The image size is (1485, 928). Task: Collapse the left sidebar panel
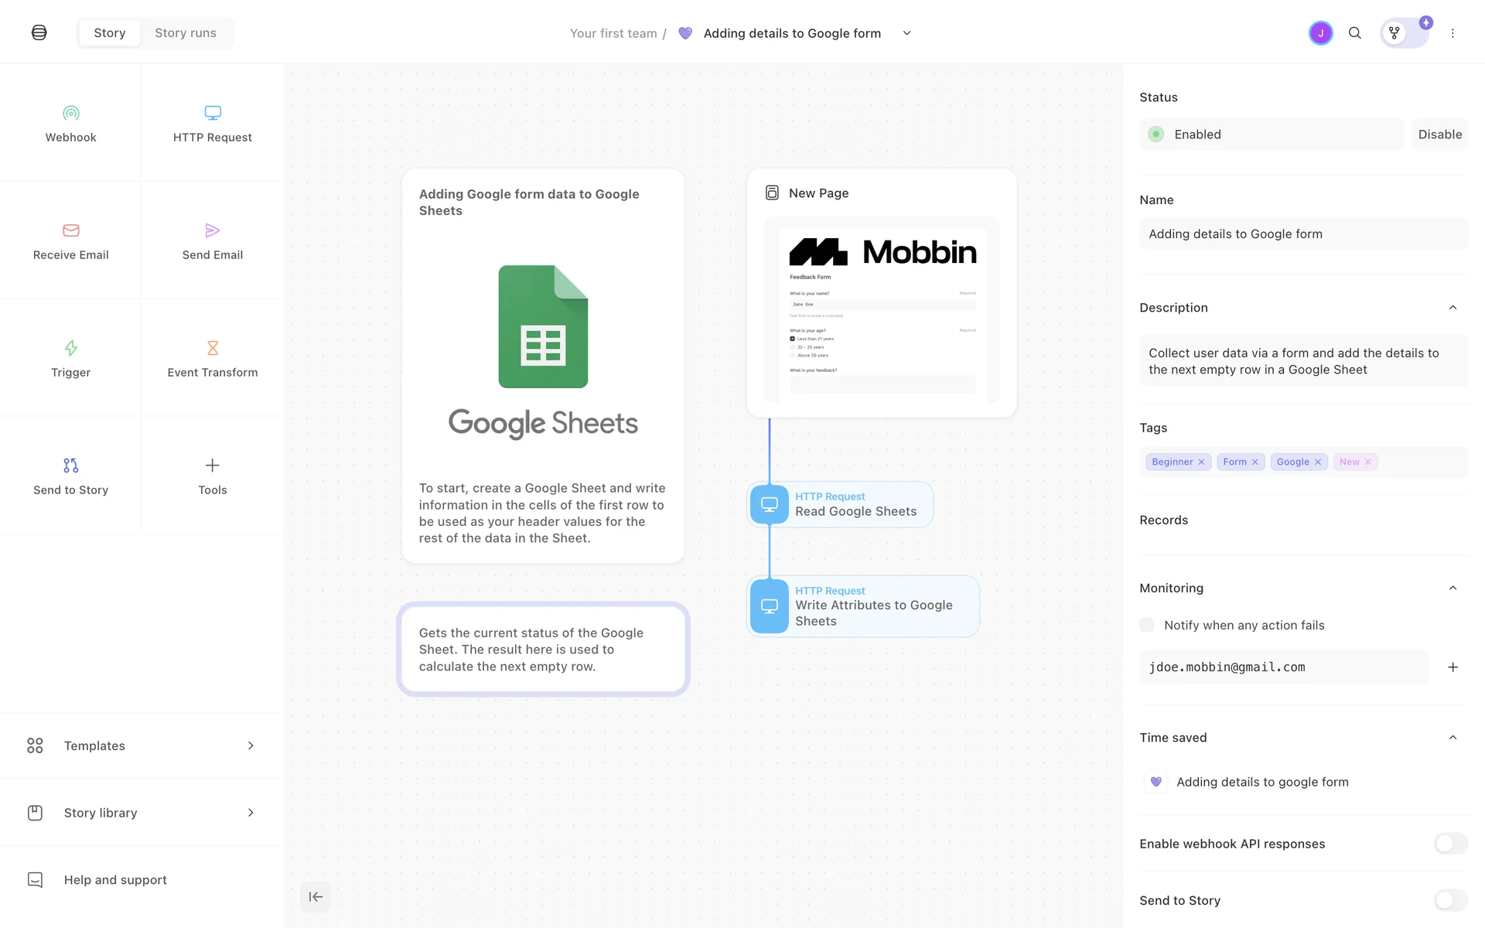[316, 897]
